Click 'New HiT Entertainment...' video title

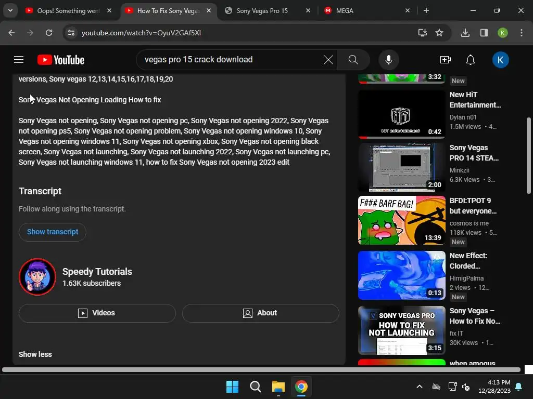click(475, 100)
